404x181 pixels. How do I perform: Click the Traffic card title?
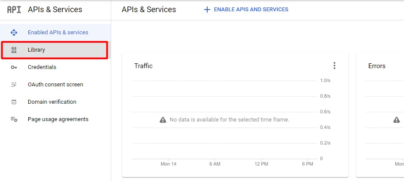(143, 66)
